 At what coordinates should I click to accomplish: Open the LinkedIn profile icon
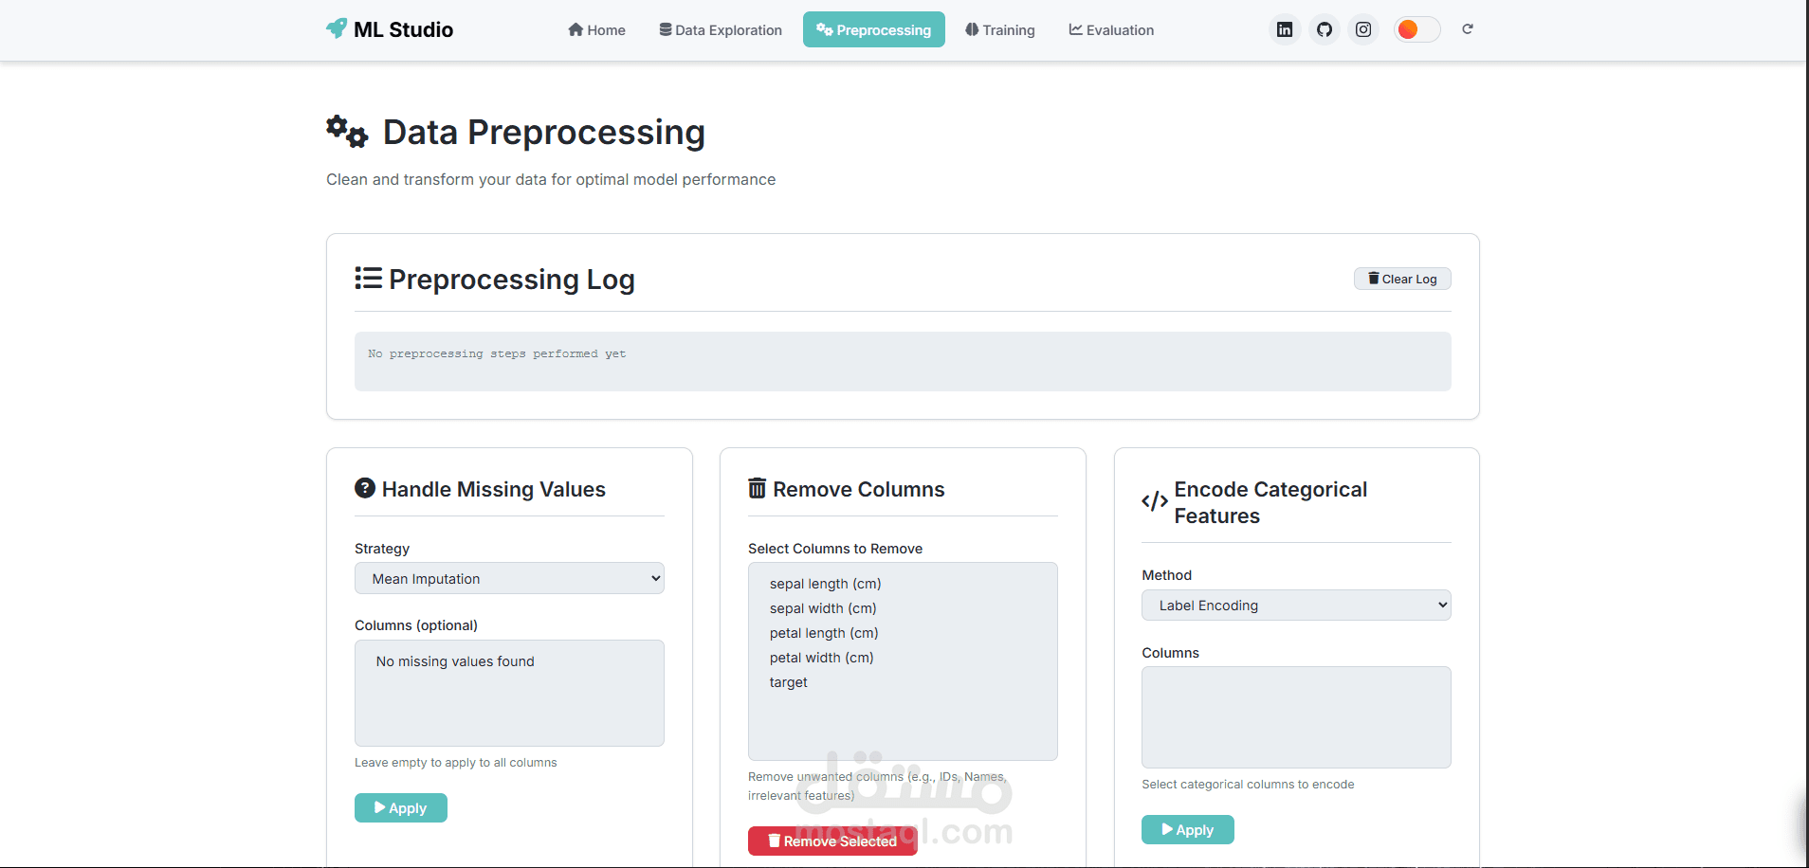pos(1285,29)
